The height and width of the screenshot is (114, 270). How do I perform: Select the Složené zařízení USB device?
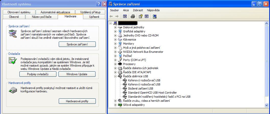tap(140, 88)
